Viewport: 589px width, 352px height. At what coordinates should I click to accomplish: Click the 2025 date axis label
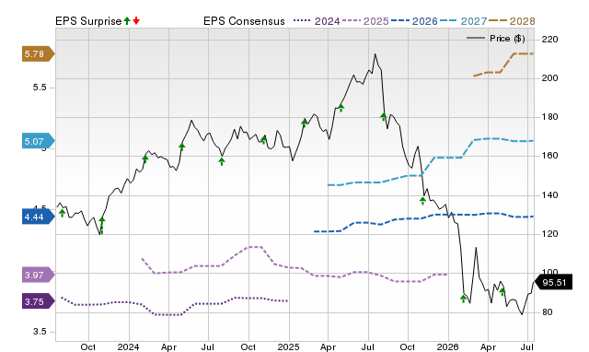pyautogui.click(x=288, y=346)
